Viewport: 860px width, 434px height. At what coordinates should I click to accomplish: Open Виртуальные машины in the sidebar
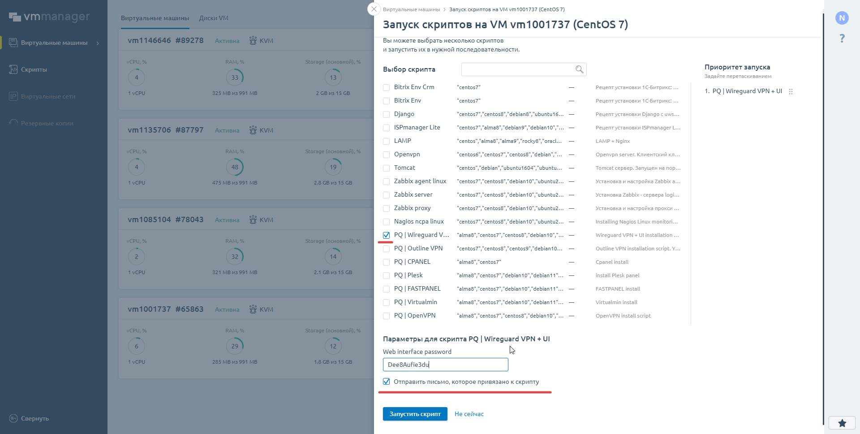[x=54, y=43]
